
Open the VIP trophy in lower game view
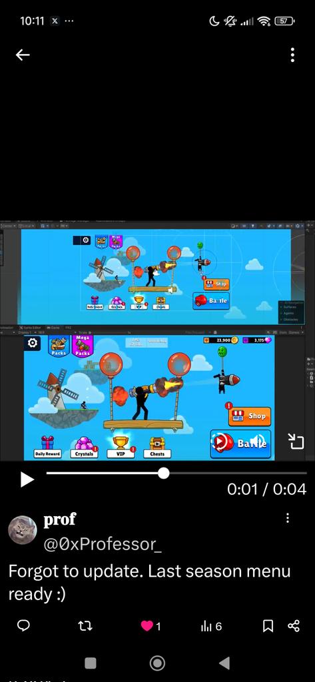tap(121, 448)
